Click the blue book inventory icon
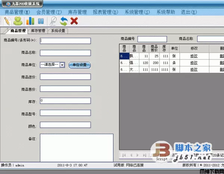224x174 pixels. [41, 21]
